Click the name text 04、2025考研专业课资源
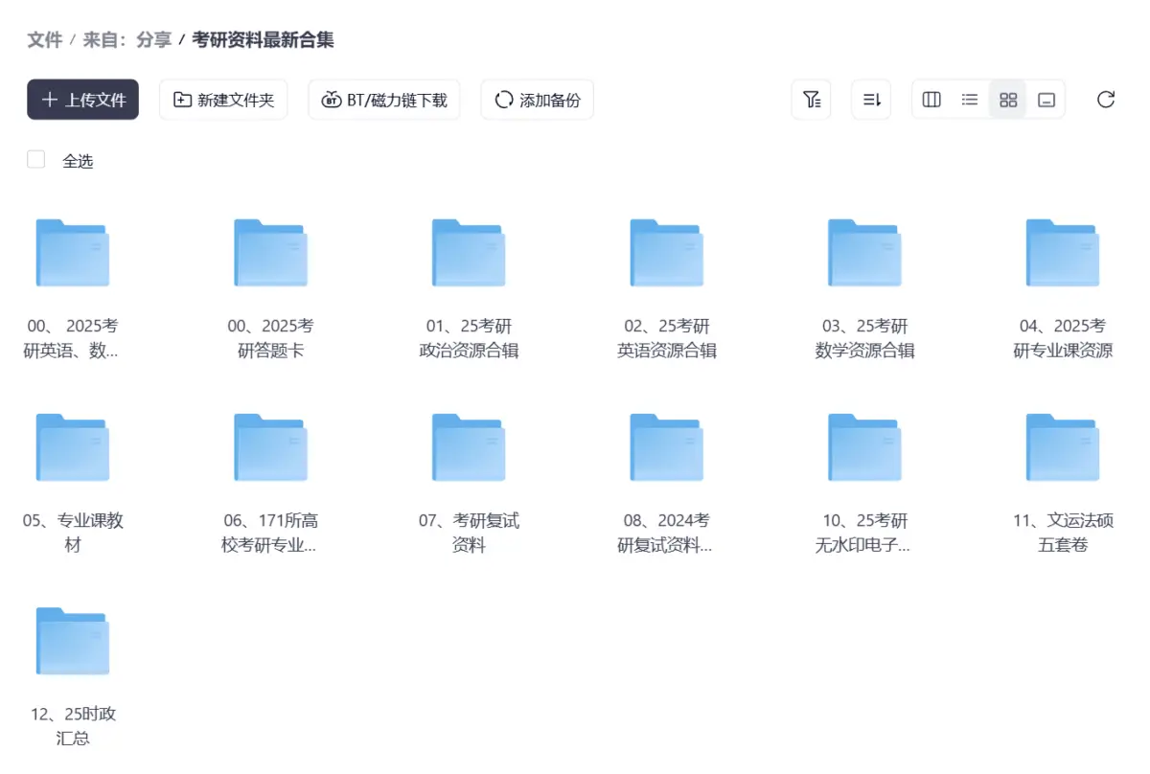 (1063, 338)
